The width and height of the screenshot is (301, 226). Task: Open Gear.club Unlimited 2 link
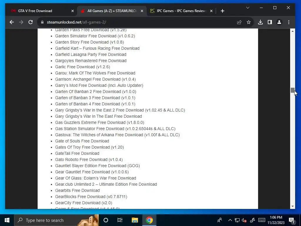106,184
